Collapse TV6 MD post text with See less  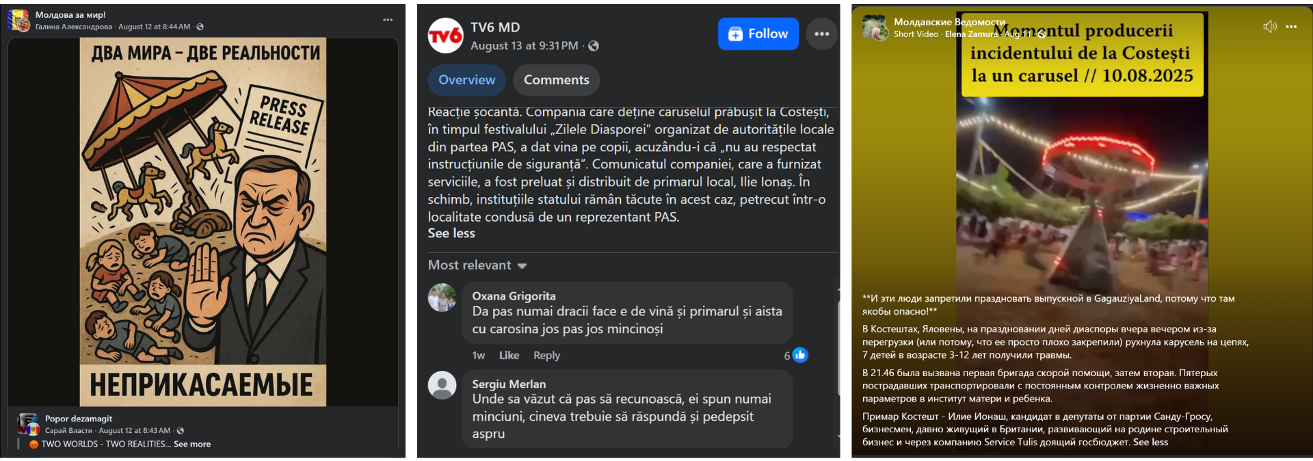[x=451, y=233]
